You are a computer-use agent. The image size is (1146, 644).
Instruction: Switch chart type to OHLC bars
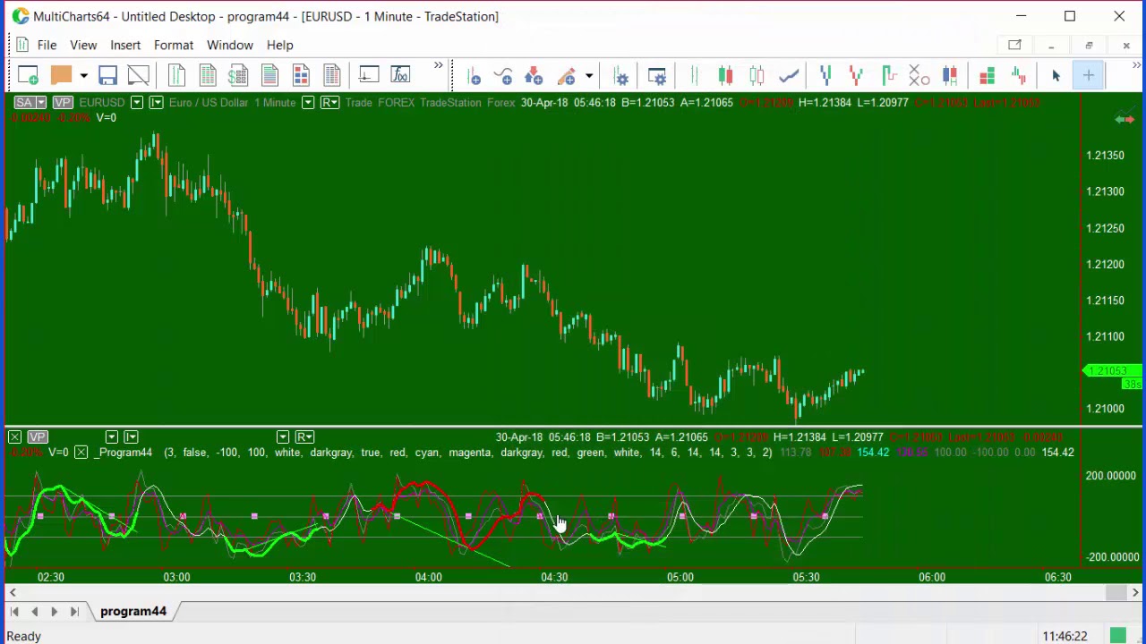(694, 77)
